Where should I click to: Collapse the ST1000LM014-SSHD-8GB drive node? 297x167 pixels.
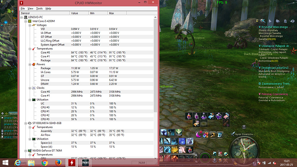click(26, 123)
